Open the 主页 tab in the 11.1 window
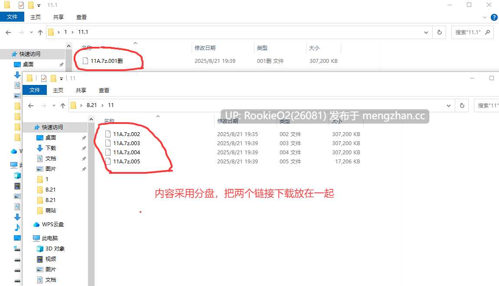Image resolution: width=499 pixels, height=286 pixels. (35, 17)
